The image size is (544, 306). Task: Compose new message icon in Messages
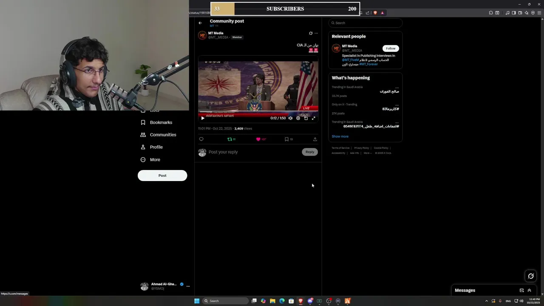(521, 290)
